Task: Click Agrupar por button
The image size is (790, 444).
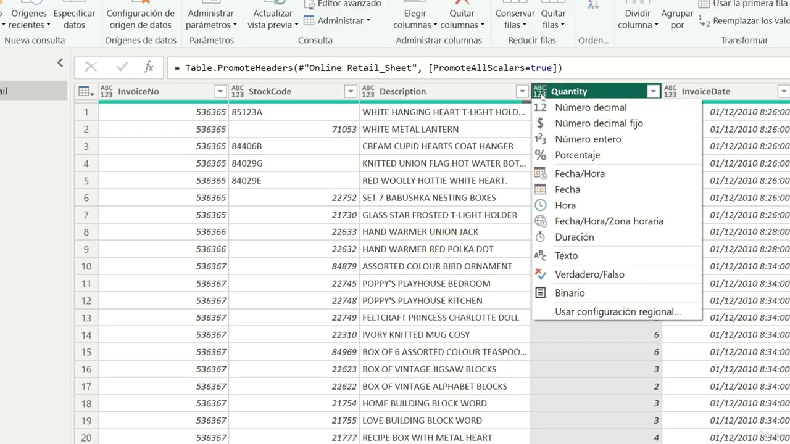Action: tap(677, 18)
